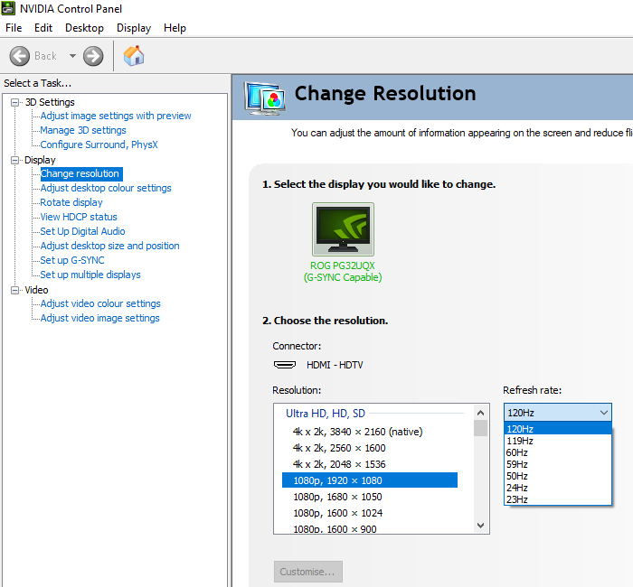Choose 119Hz refresh rate
This screenshot has height=587, width=633.
tap(558, 441)
